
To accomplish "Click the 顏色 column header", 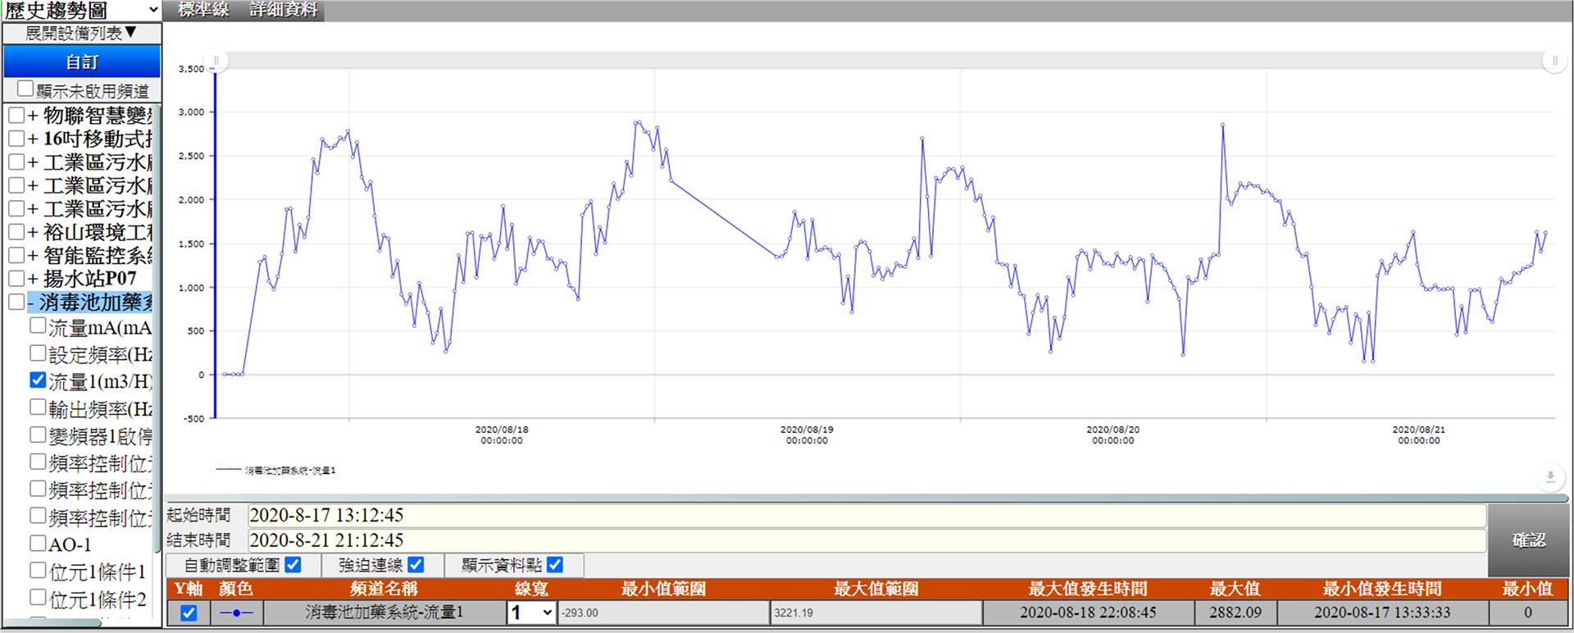I will point(236,589).
